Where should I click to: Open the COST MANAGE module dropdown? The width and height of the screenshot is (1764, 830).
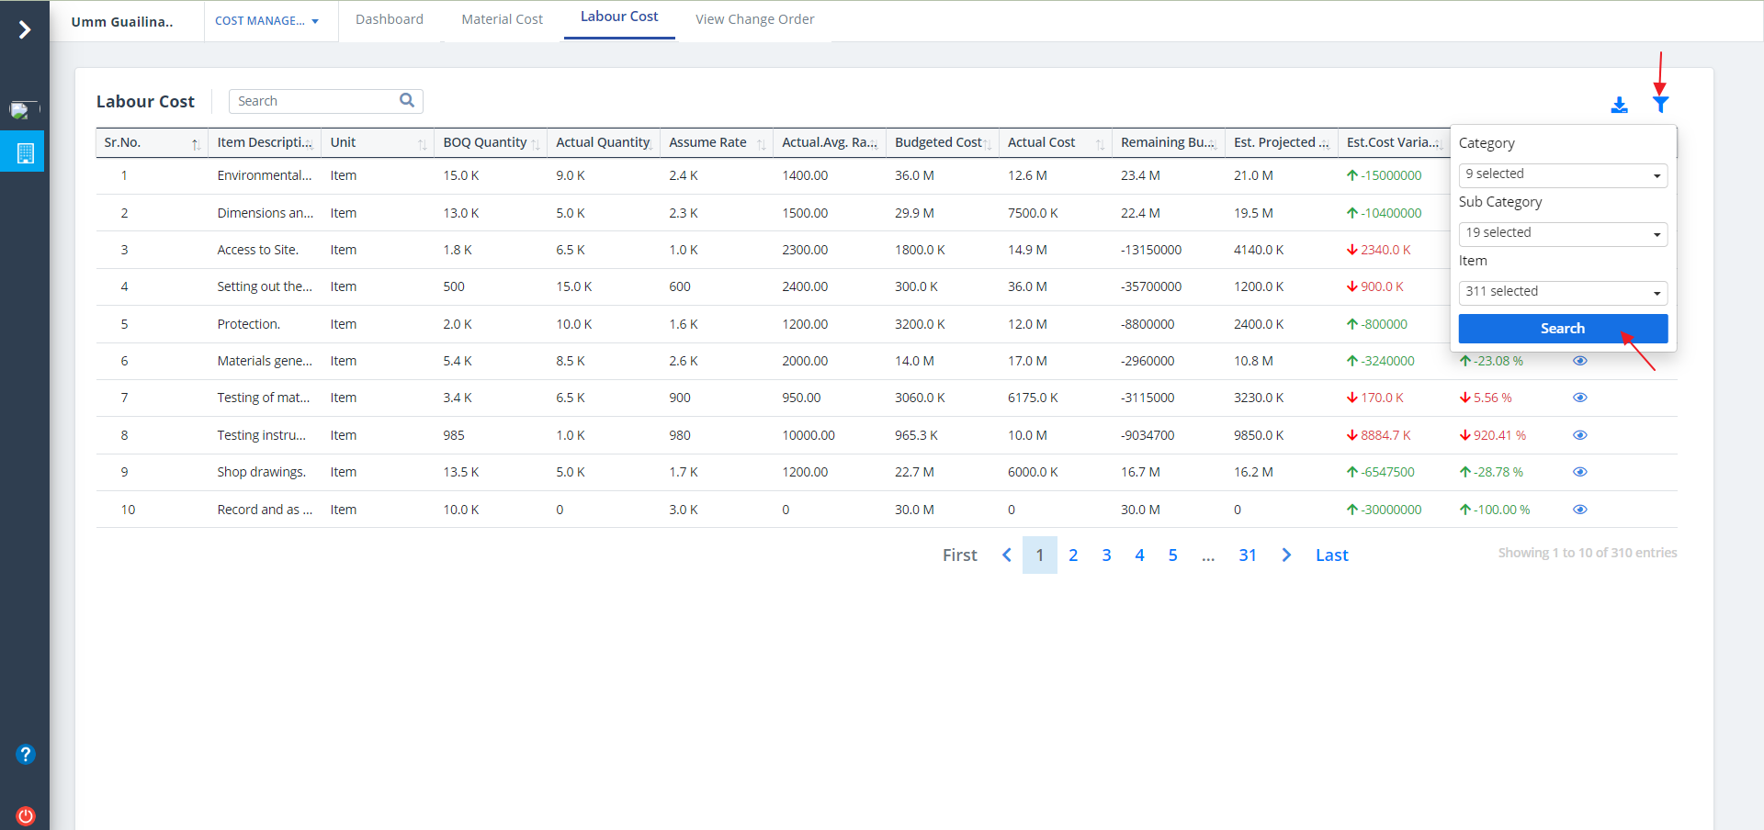tap(266, 21)
